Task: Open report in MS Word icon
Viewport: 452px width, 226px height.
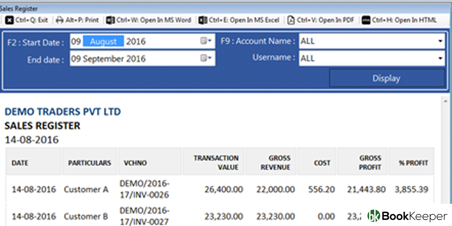Action: coord(110,20)
